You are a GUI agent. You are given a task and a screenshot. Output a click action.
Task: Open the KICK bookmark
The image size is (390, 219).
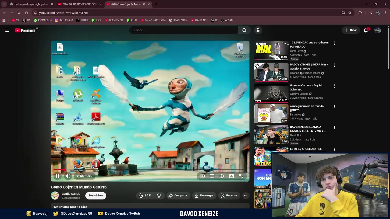tap(97, 20)
